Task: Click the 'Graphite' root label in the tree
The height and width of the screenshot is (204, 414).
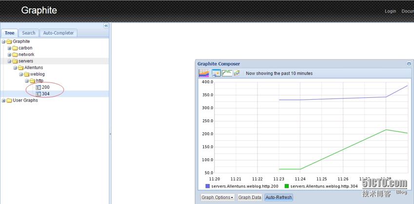Action: click(21, 41)
